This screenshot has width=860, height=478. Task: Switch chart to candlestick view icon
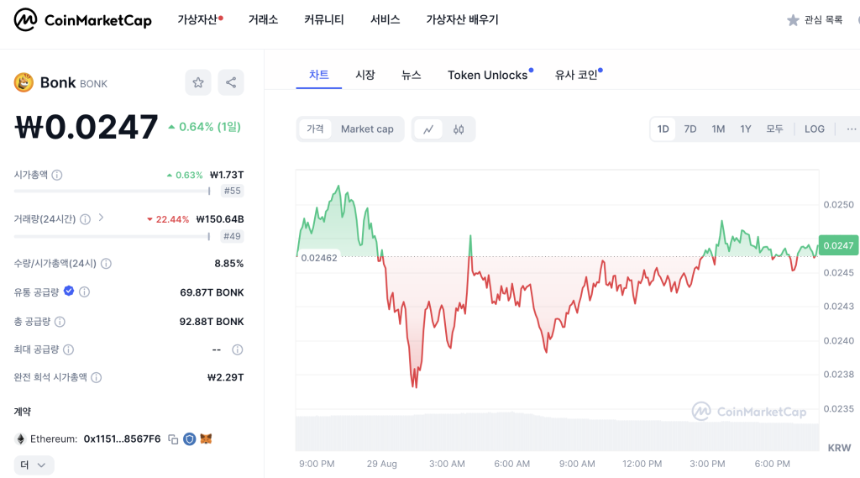(x=459, y=129)
